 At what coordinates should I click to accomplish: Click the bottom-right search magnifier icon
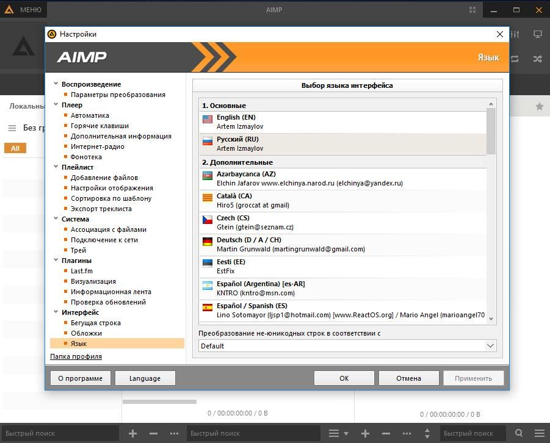click(519, 433)
